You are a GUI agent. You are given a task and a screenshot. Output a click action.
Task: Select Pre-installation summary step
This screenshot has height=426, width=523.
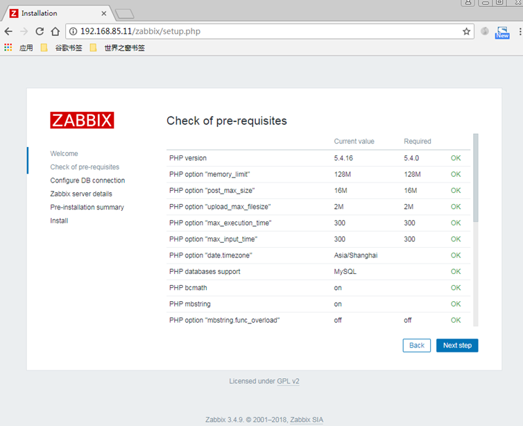87,207
